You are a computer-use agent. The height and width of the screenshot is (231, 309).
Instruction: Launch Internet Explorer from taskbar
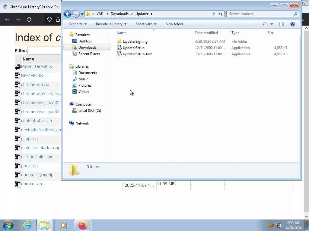point(27,225)
